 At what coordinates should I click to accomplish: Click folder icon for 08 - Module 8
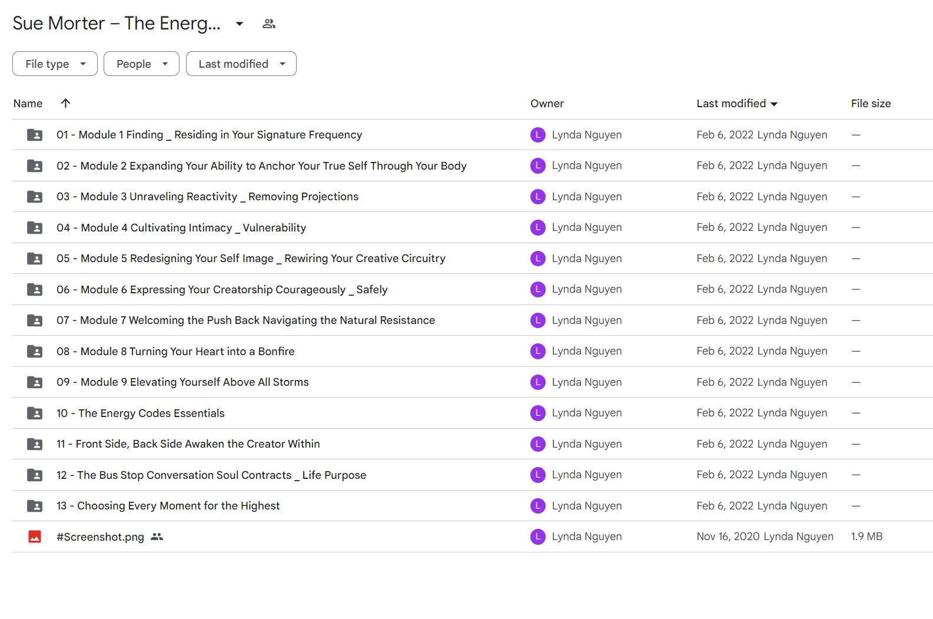[x=35, y=351]
